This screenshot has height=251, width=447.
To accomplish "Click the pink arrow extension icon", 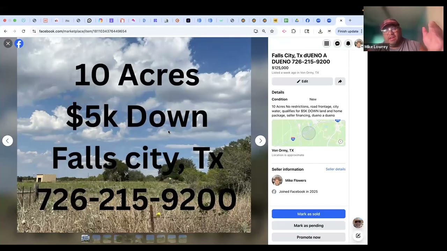I will click(x=284, y=31).
